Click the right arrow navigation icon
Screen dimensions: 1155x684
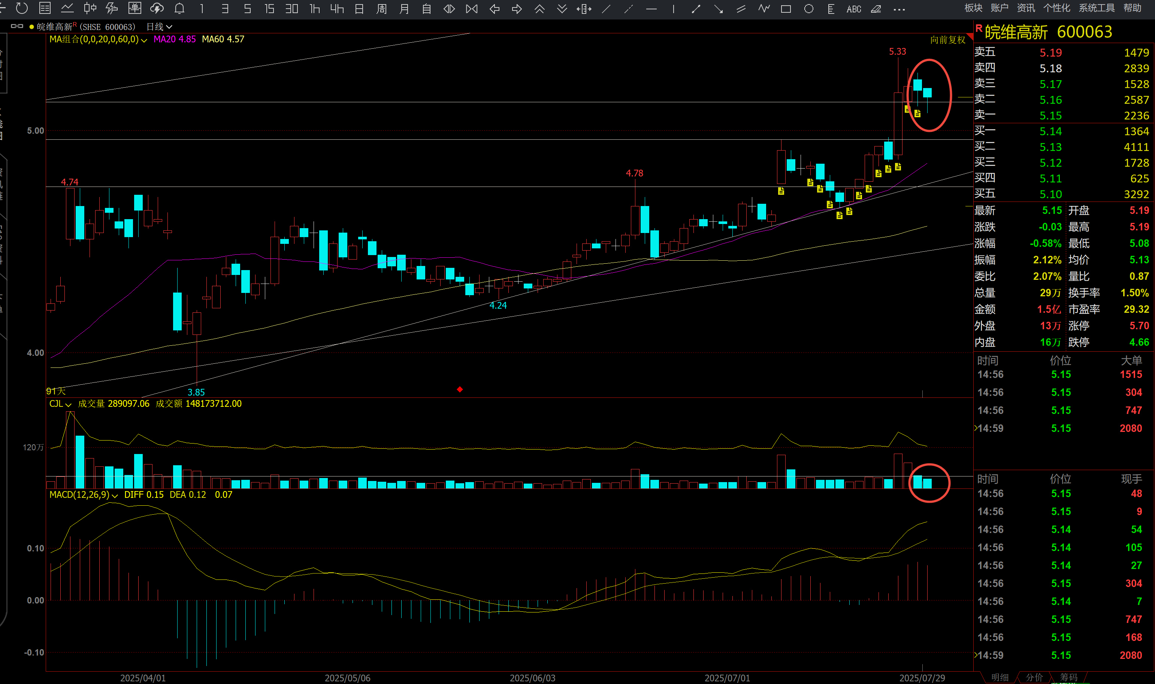(x=517, y=9)
